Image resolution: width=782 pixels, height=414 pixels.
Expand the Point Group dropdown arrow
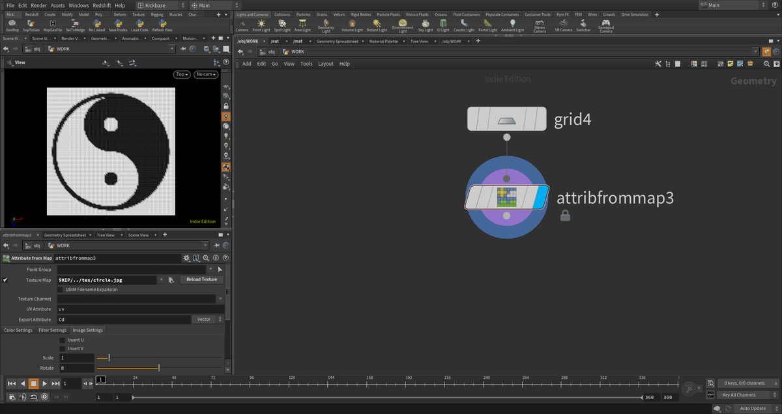coord(210,269)
